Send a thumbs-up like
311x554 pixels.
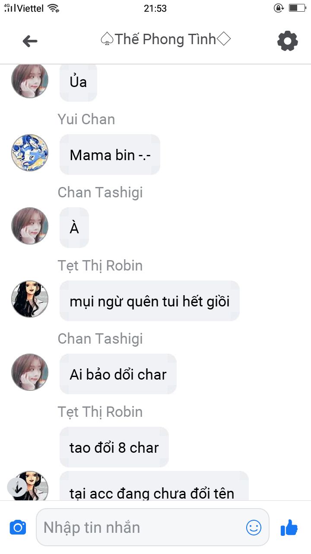click(289, 528)
